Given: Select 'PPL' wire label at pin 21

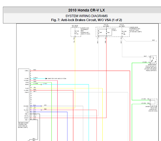Looking at the screenshot, I should 35,109.
